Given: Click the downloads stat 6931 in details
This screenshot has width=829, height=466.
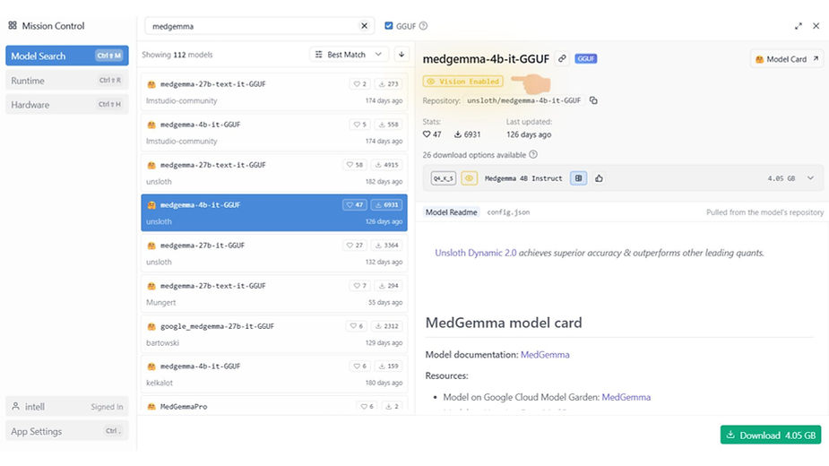Looking at the screenshot, I should (467, 134).
